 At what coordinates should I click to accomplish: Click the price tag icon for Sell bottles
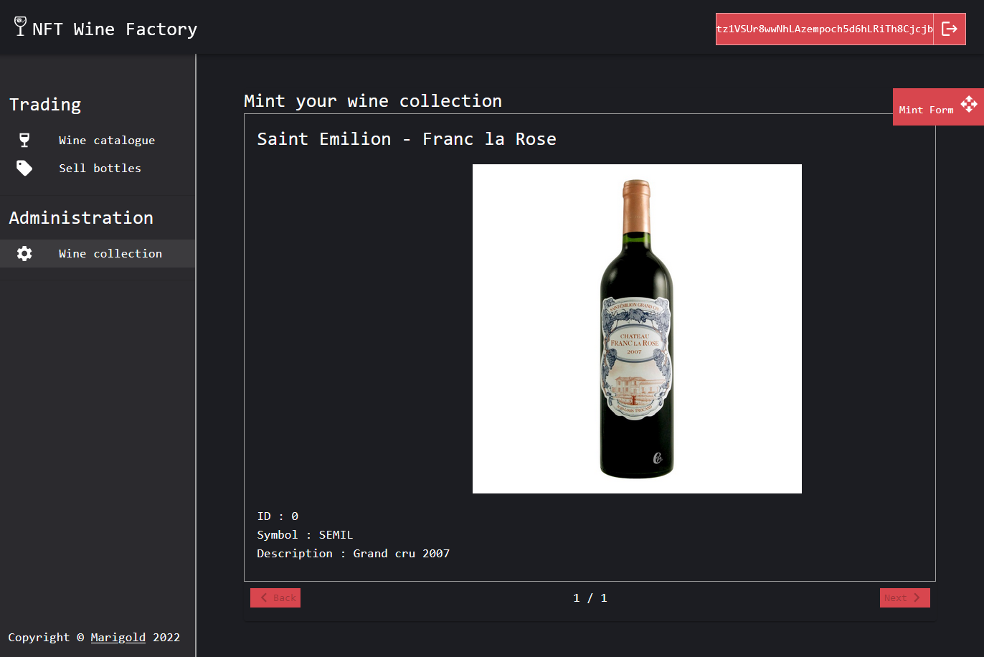coord(24,168)
